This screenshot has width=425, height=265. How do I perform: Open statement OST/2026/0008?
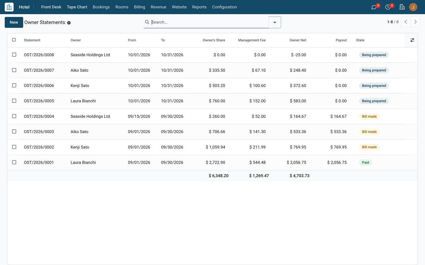(39, 55)
